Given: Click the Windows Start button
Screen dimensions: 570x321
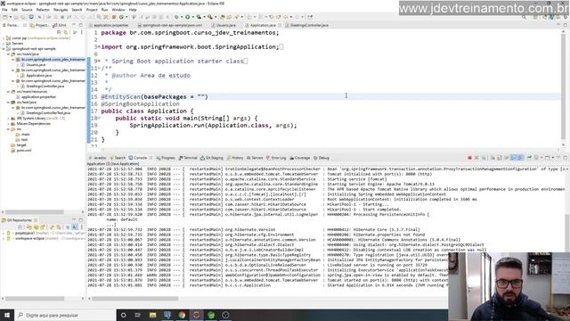Looking at the screenshot, I should (x=7, y=315).
